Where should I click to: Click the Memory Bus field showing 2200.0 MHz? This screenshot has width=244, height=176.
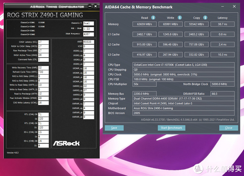(144, 94)
